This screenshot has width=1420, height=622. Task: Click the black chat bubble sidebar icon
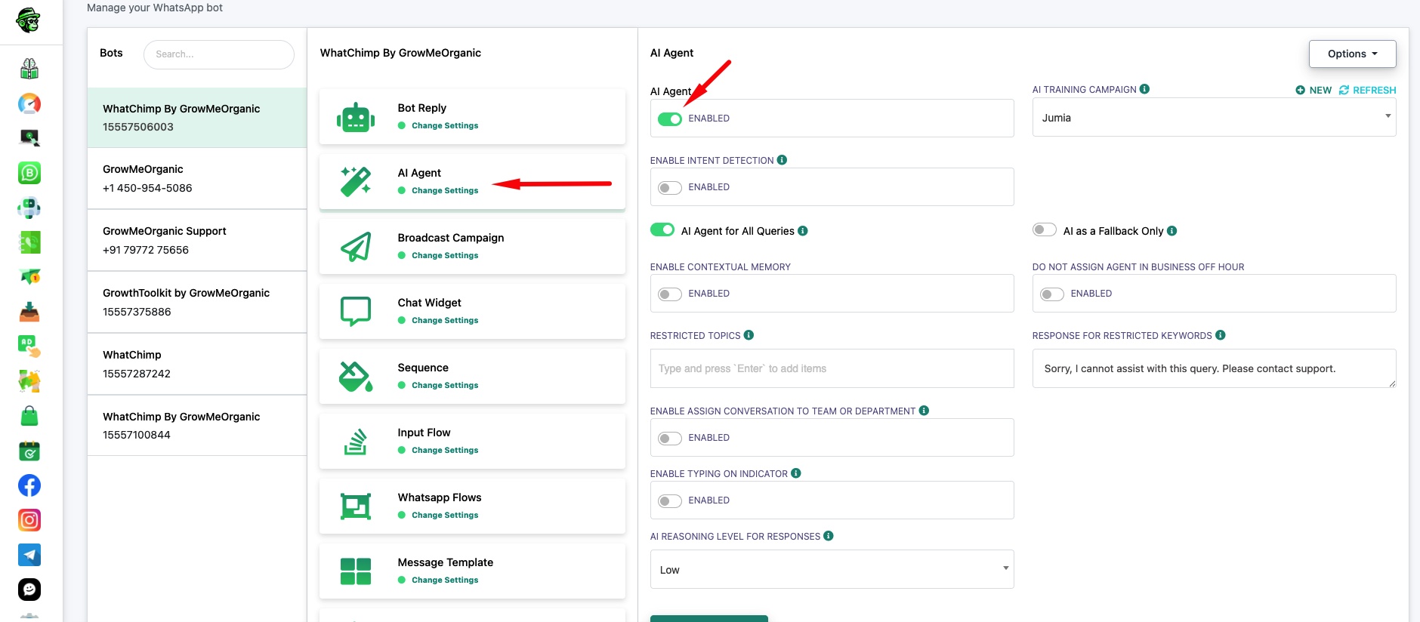29,590
